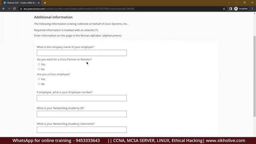Click the browser forward arrow
256x144 pixels.
9,9
